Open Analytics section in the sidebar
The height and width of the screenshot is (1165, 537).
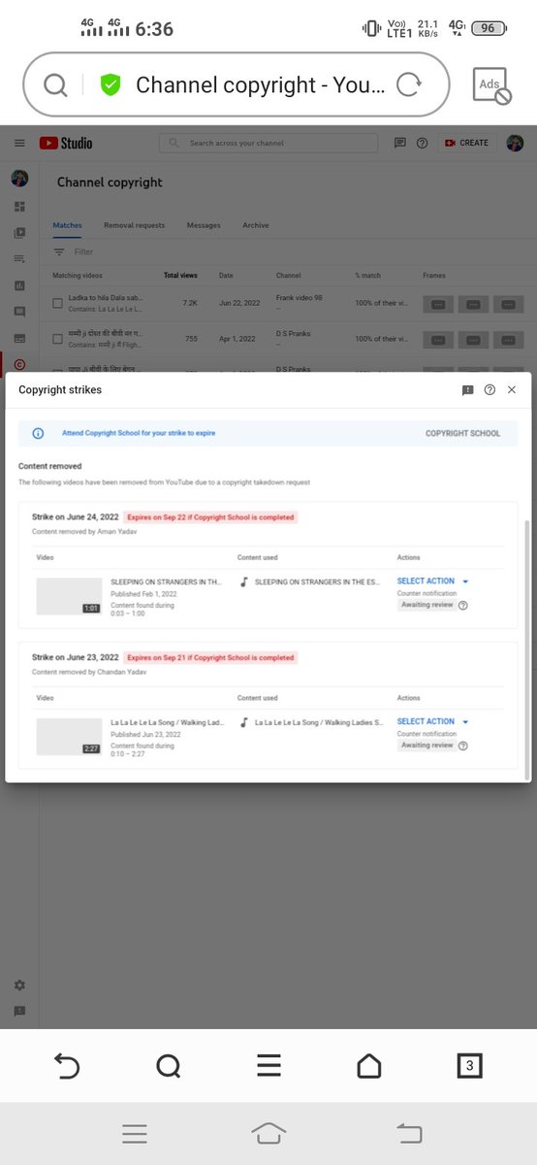pyautogui.click(x=19, y=285)
